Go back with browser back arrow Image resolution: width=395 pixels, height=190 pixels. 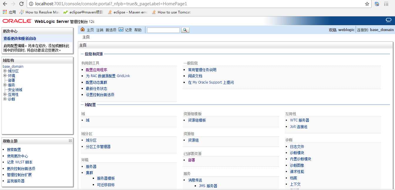[5, 4]
